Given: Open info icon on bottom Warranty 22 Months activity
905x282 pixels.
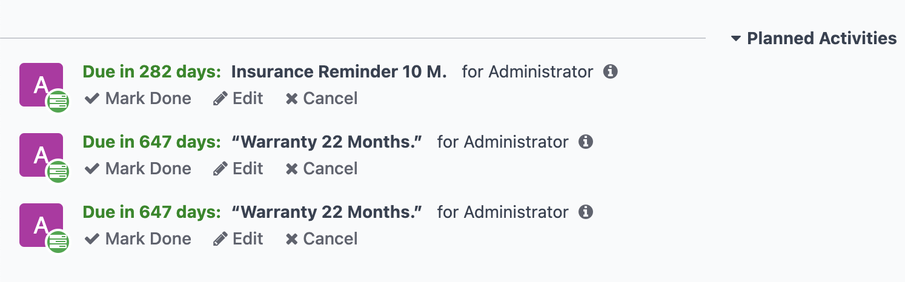Looking at the screenshot, I should [585, 212].
